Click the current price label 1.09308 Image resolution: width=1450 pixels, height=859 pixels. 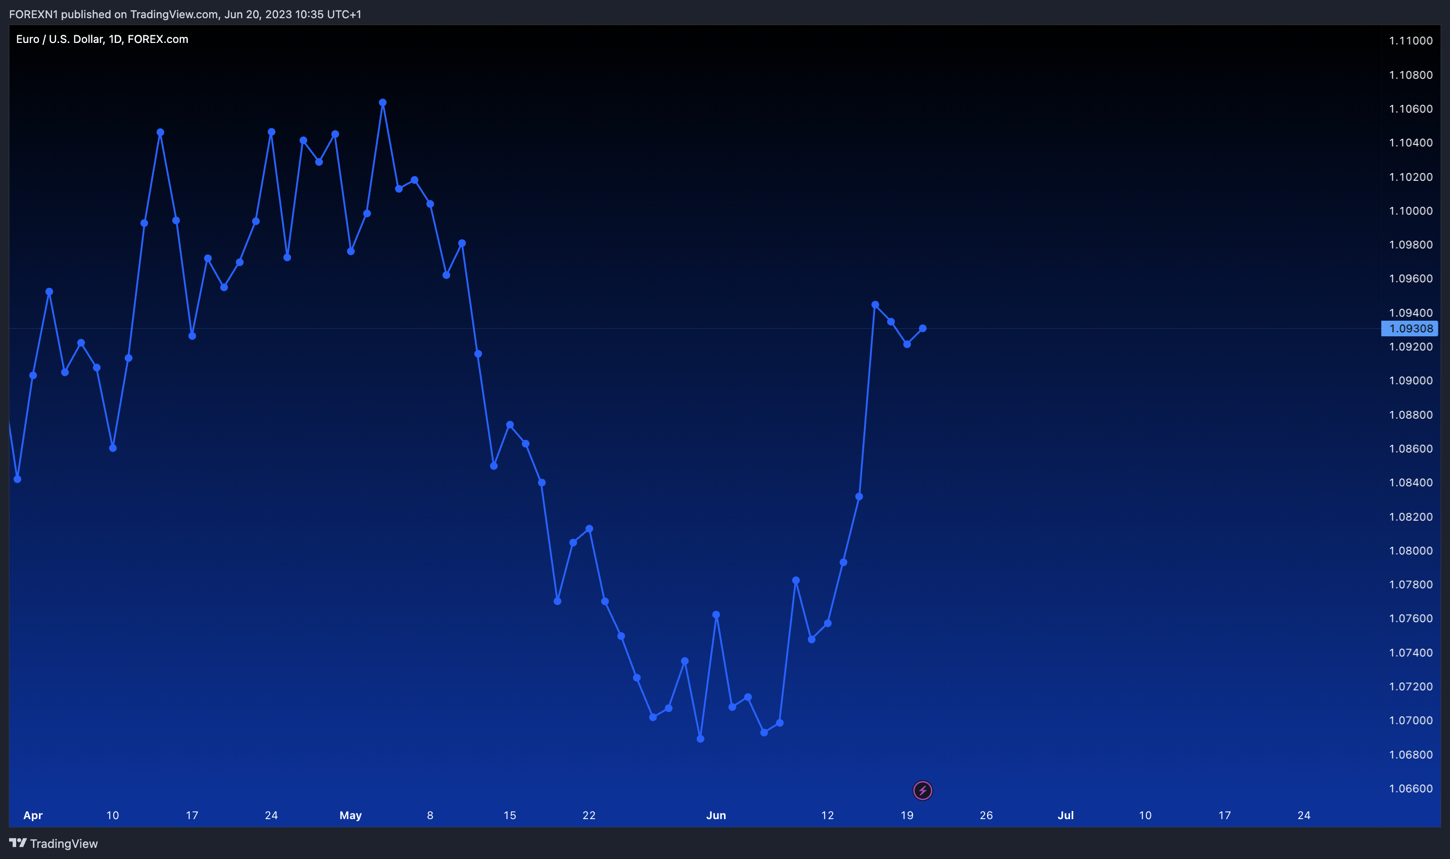[x=1410, y=328]
